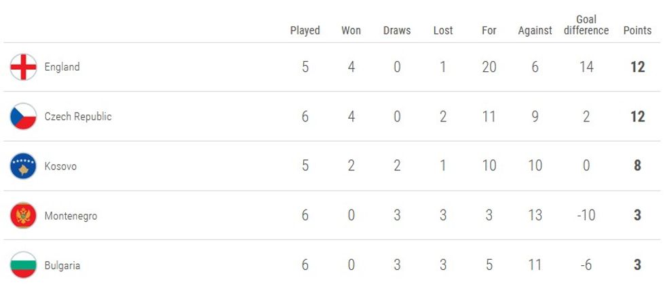Click the Kosovo flag icon
Screen dimensions: 665x295
point(23,166)
